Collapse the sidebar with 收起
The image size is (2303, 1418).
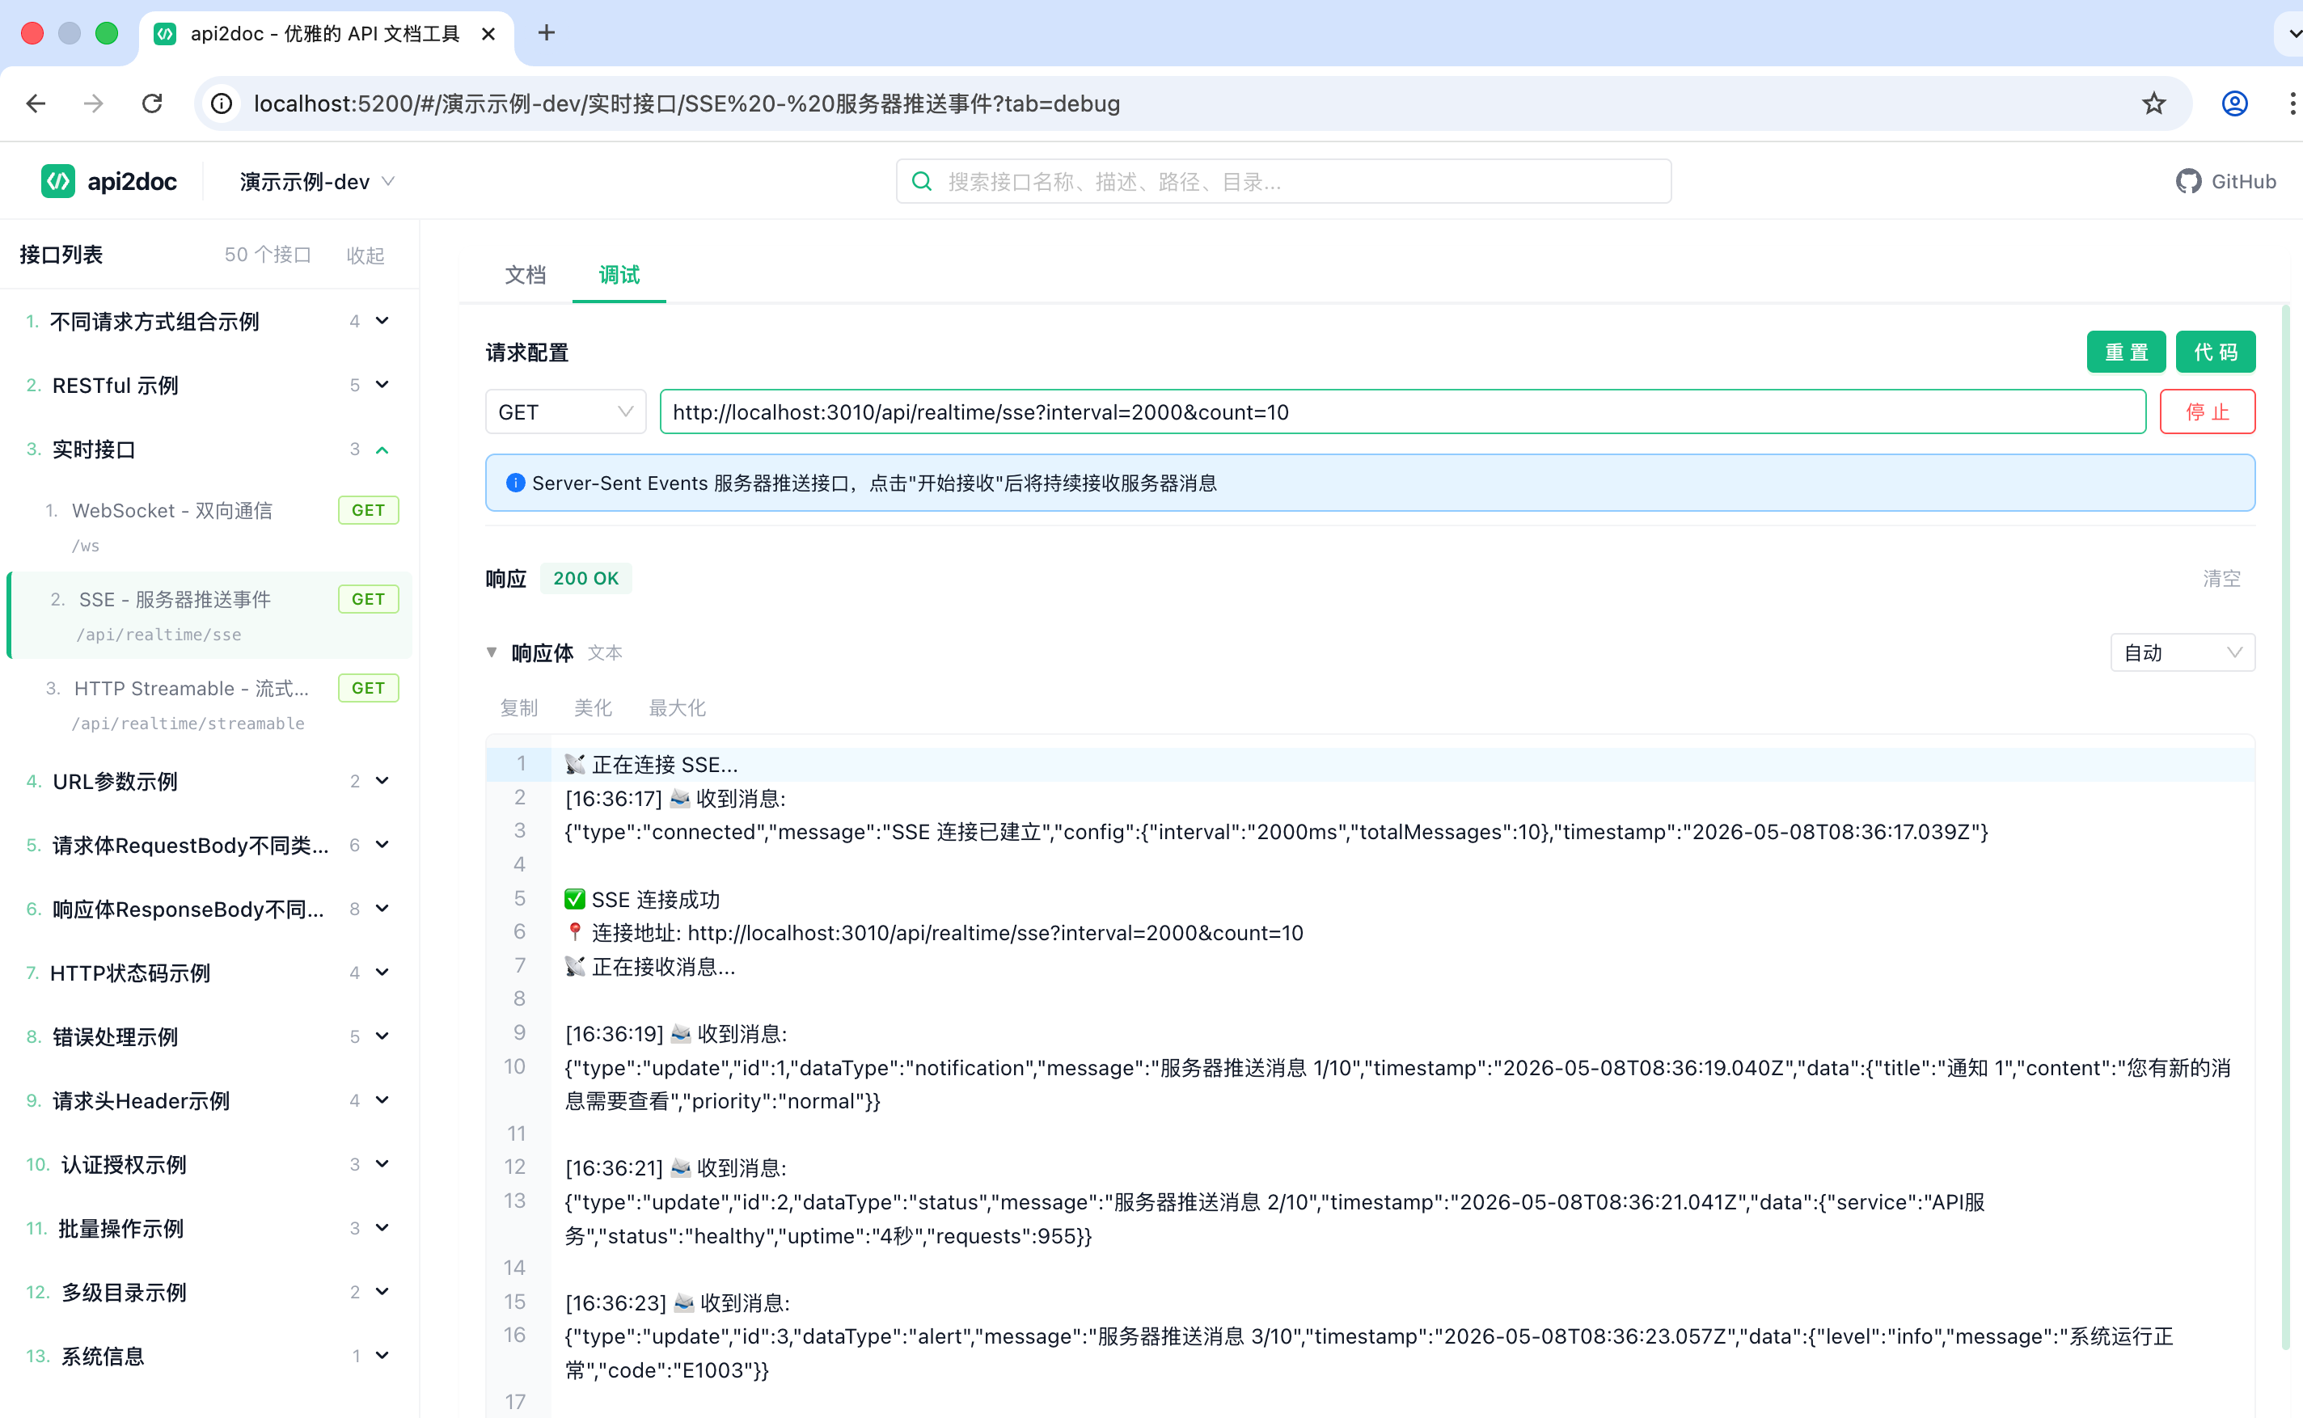(x=365, y=255)
